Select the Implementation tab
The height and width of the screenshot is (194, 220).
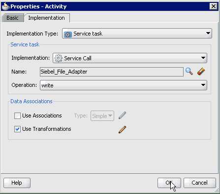(47, 18)
